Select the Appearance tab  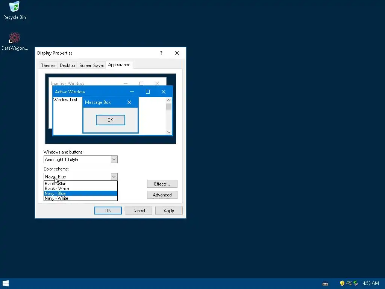coord(119,65)
